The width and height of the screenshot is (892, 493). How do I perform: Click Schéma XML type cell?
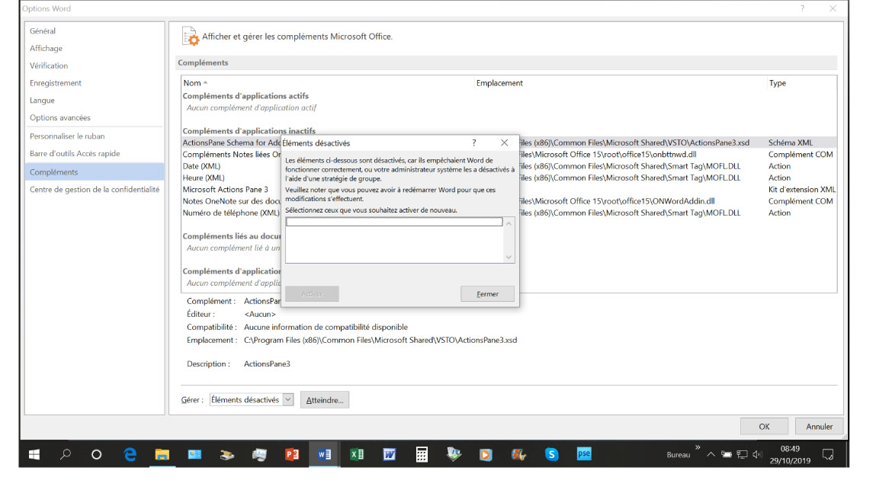(791, 142)
